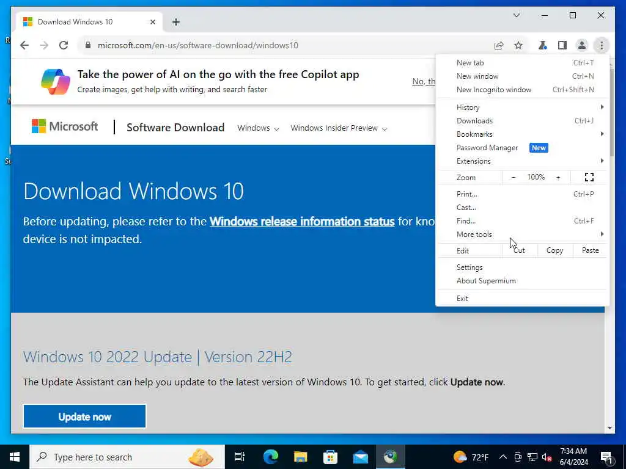Choose Exit from the menu

click(x=522, y=298)
